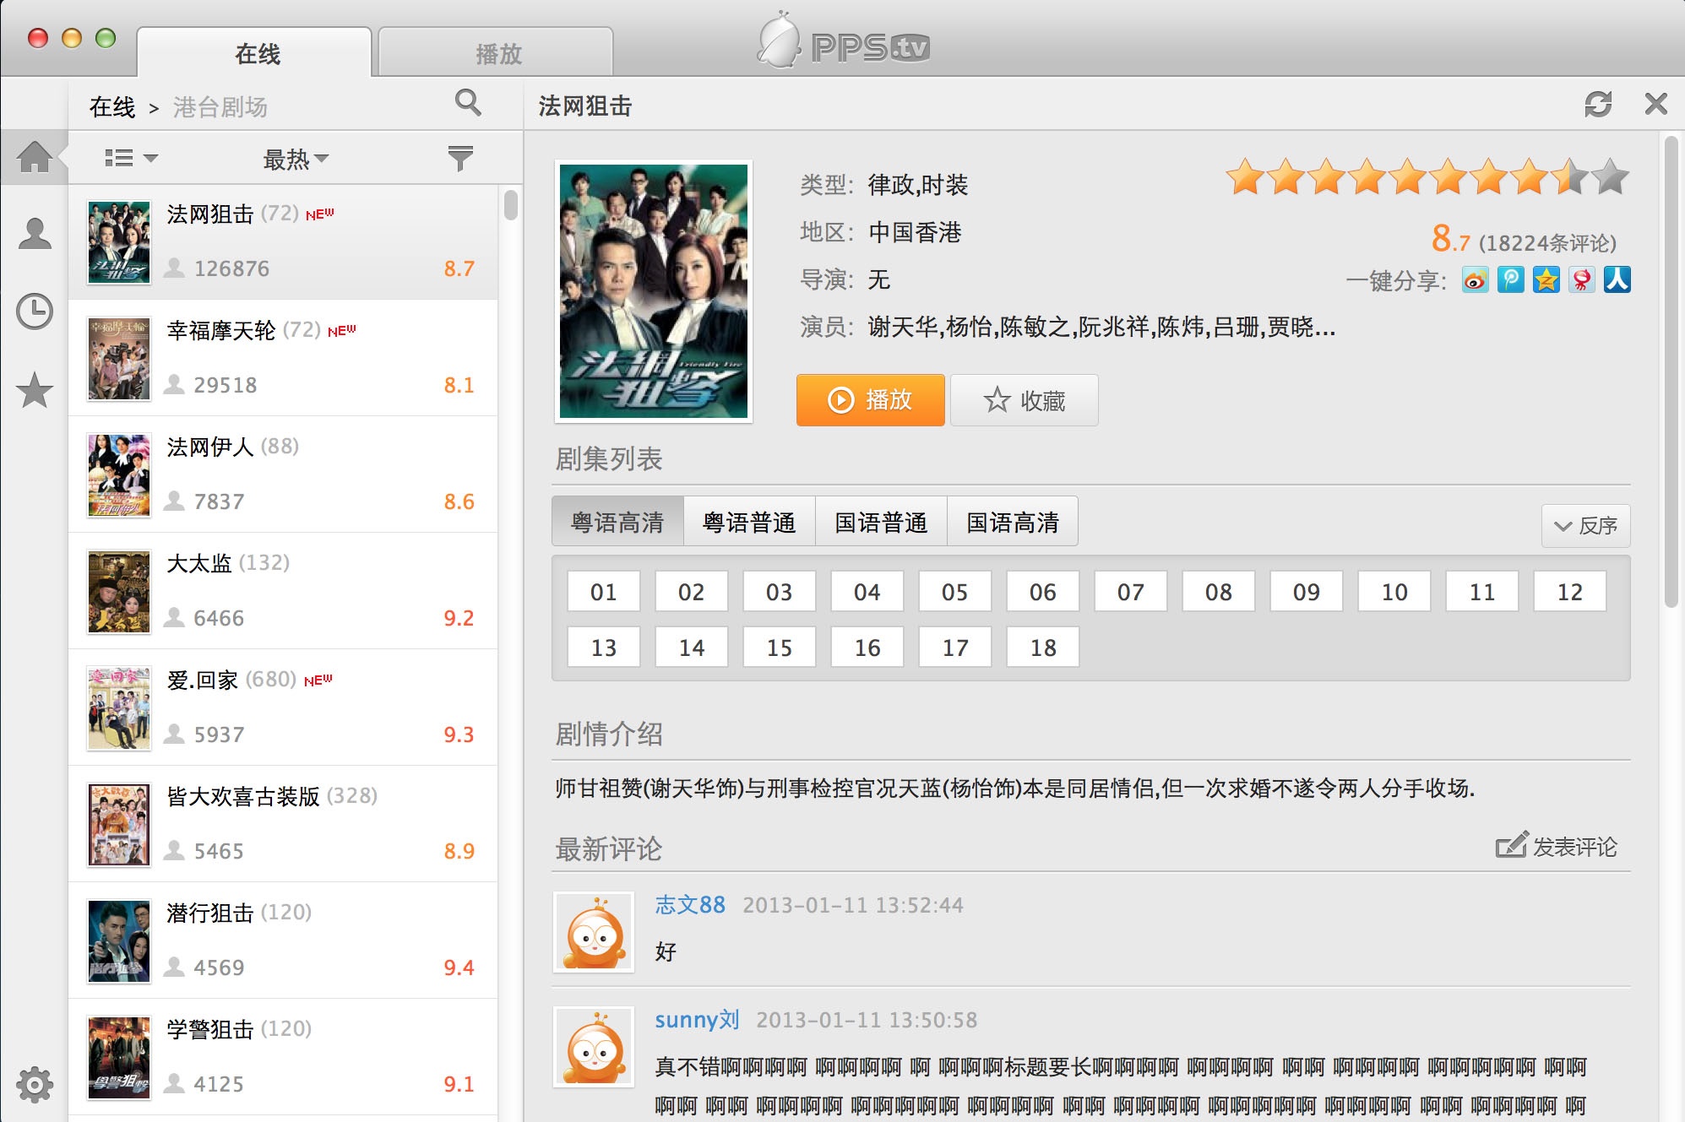This screenshot has height=1122, width=1685.
Task: Open the Home section in sidebar
Action: click(x=34, y=158)
